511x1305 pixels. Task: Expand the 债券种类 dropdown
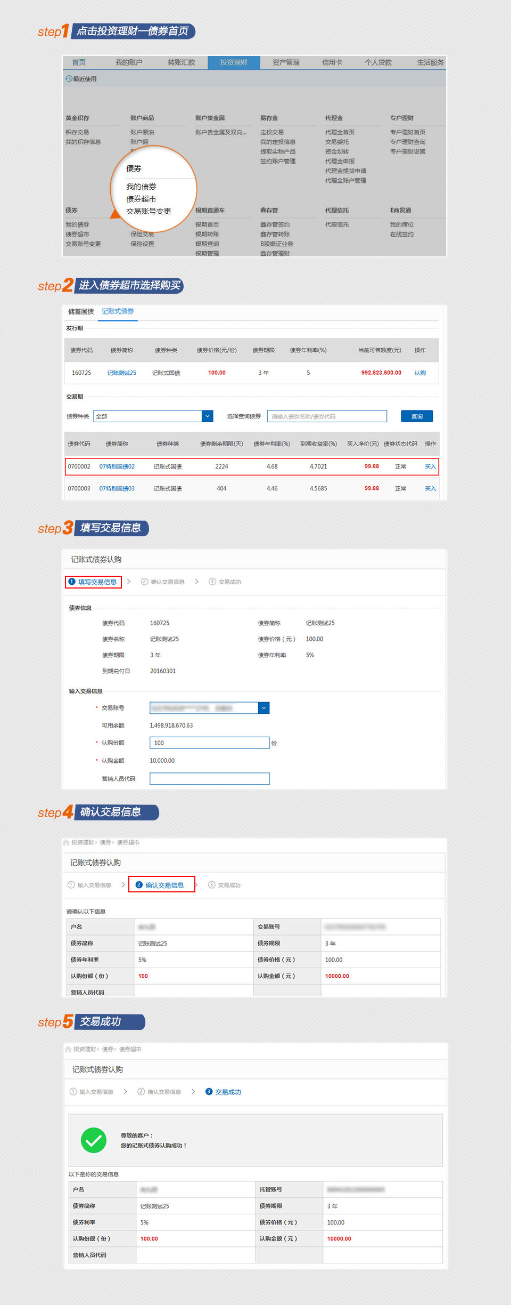tap(207, 416)
